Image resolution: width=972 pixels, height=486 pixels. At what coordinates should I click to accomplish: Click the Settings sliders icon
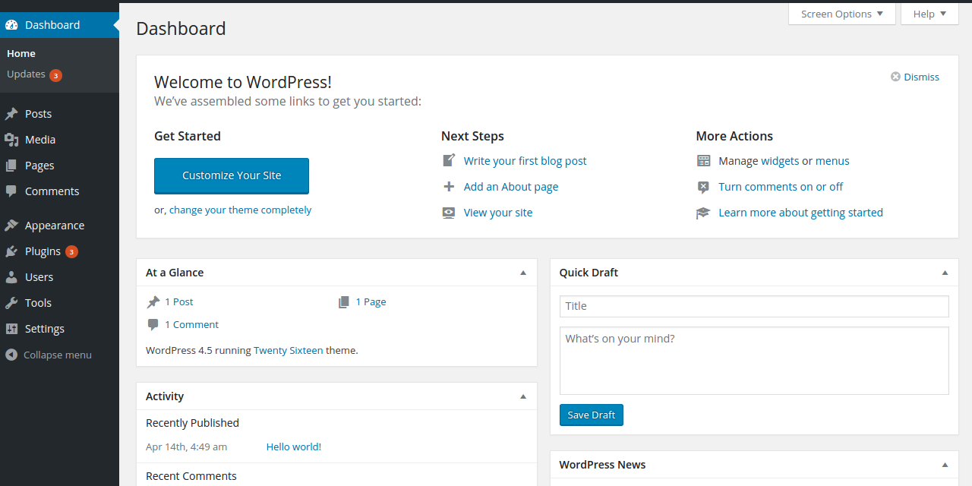11,328
